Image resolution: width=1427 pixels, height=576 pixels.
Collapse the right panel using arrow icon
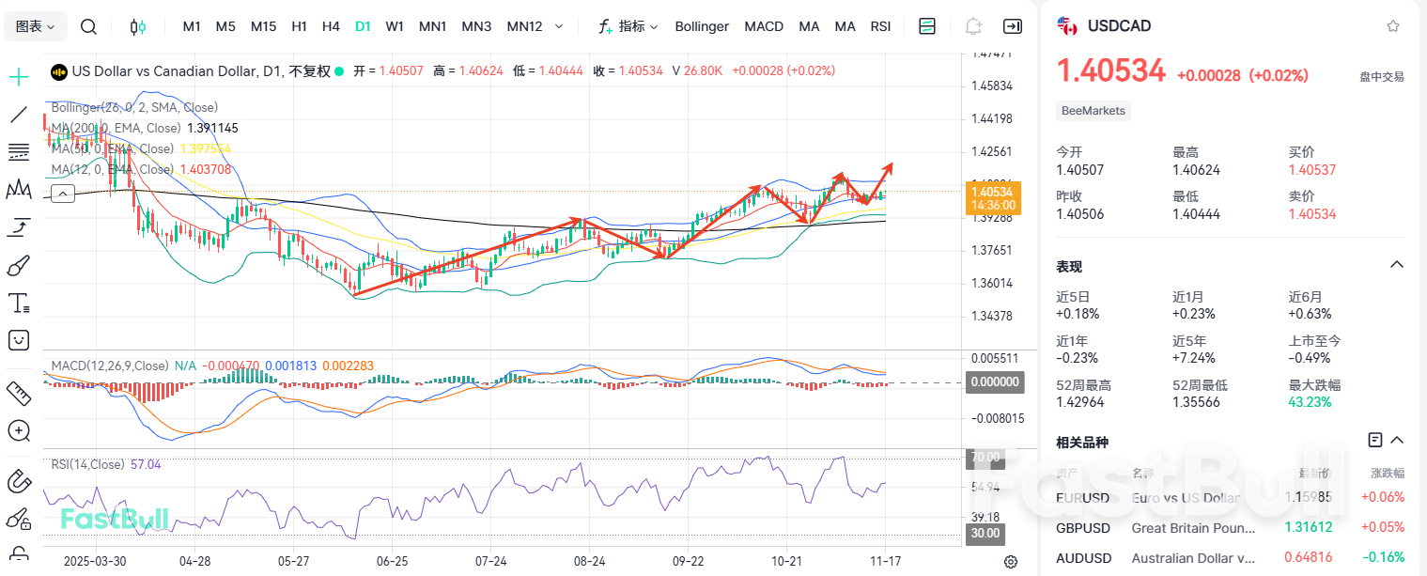pos(1012,26)
